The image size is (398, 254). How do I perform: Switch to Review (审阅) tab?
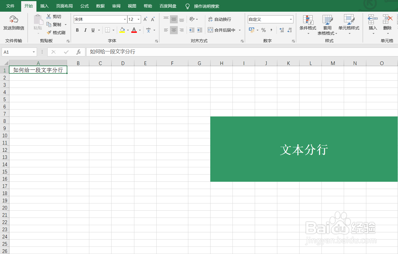pyautogui.click(x=116, y=6)
